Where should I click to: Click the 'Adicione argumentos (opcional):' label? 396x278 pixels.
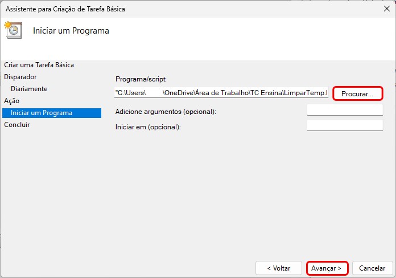166,111
